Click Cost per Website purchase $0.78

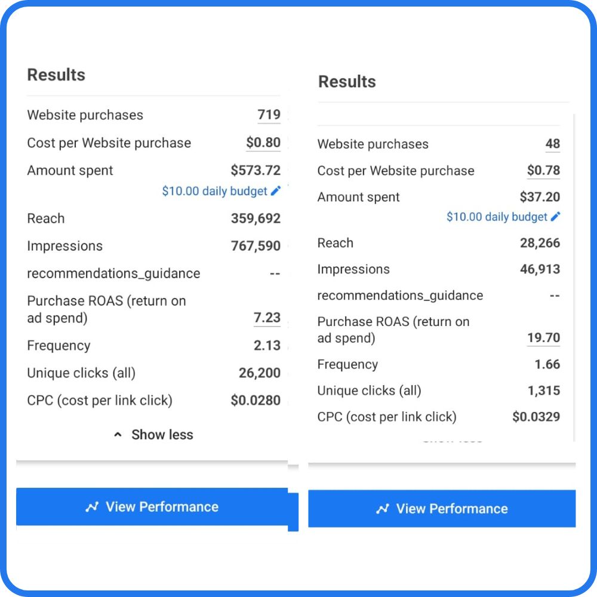(x=543, y=170)
